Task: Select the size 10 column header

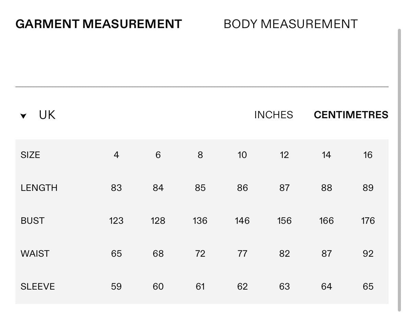Action: (x=242, y=155)
